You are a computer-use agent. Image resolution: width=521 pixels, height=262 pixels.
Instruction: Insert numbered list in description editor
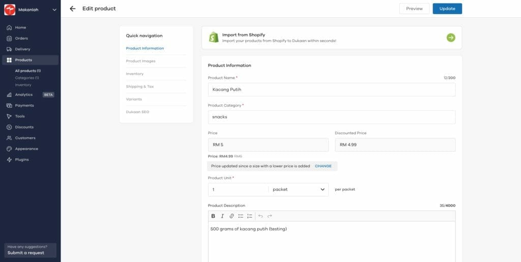(x=250, y=216)
